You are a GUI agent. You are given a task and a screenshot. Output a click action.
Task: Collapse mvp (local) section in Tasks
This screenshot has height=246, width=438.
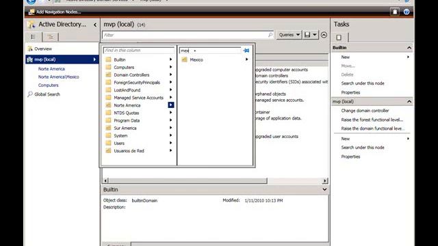(409, 102)
